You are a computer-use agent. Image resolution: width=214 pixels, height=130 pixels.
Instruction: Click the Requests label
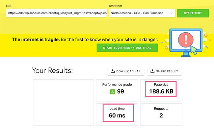pos(161,109)
